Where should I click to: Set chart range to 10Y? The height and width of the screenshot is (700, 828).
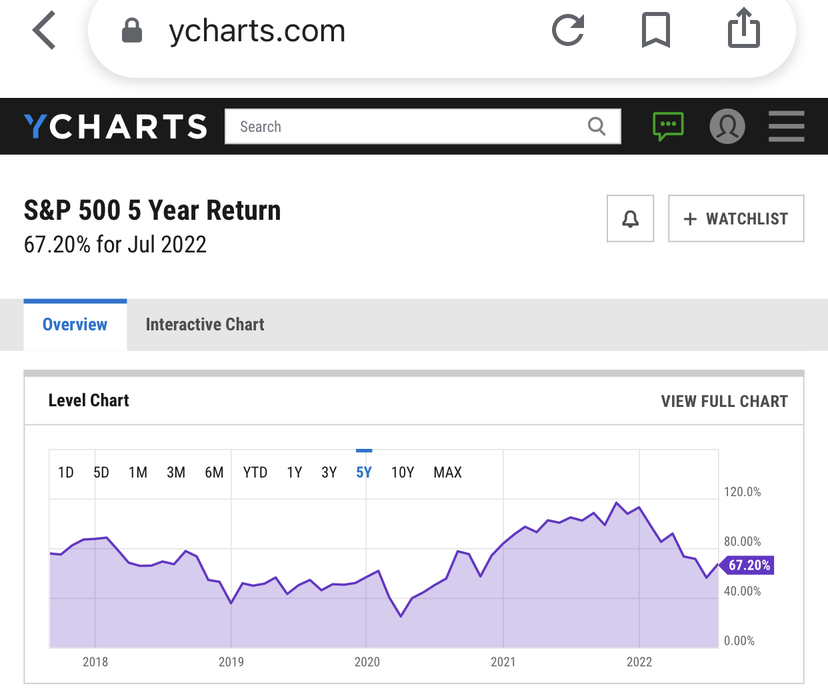[x=402, y=472]
